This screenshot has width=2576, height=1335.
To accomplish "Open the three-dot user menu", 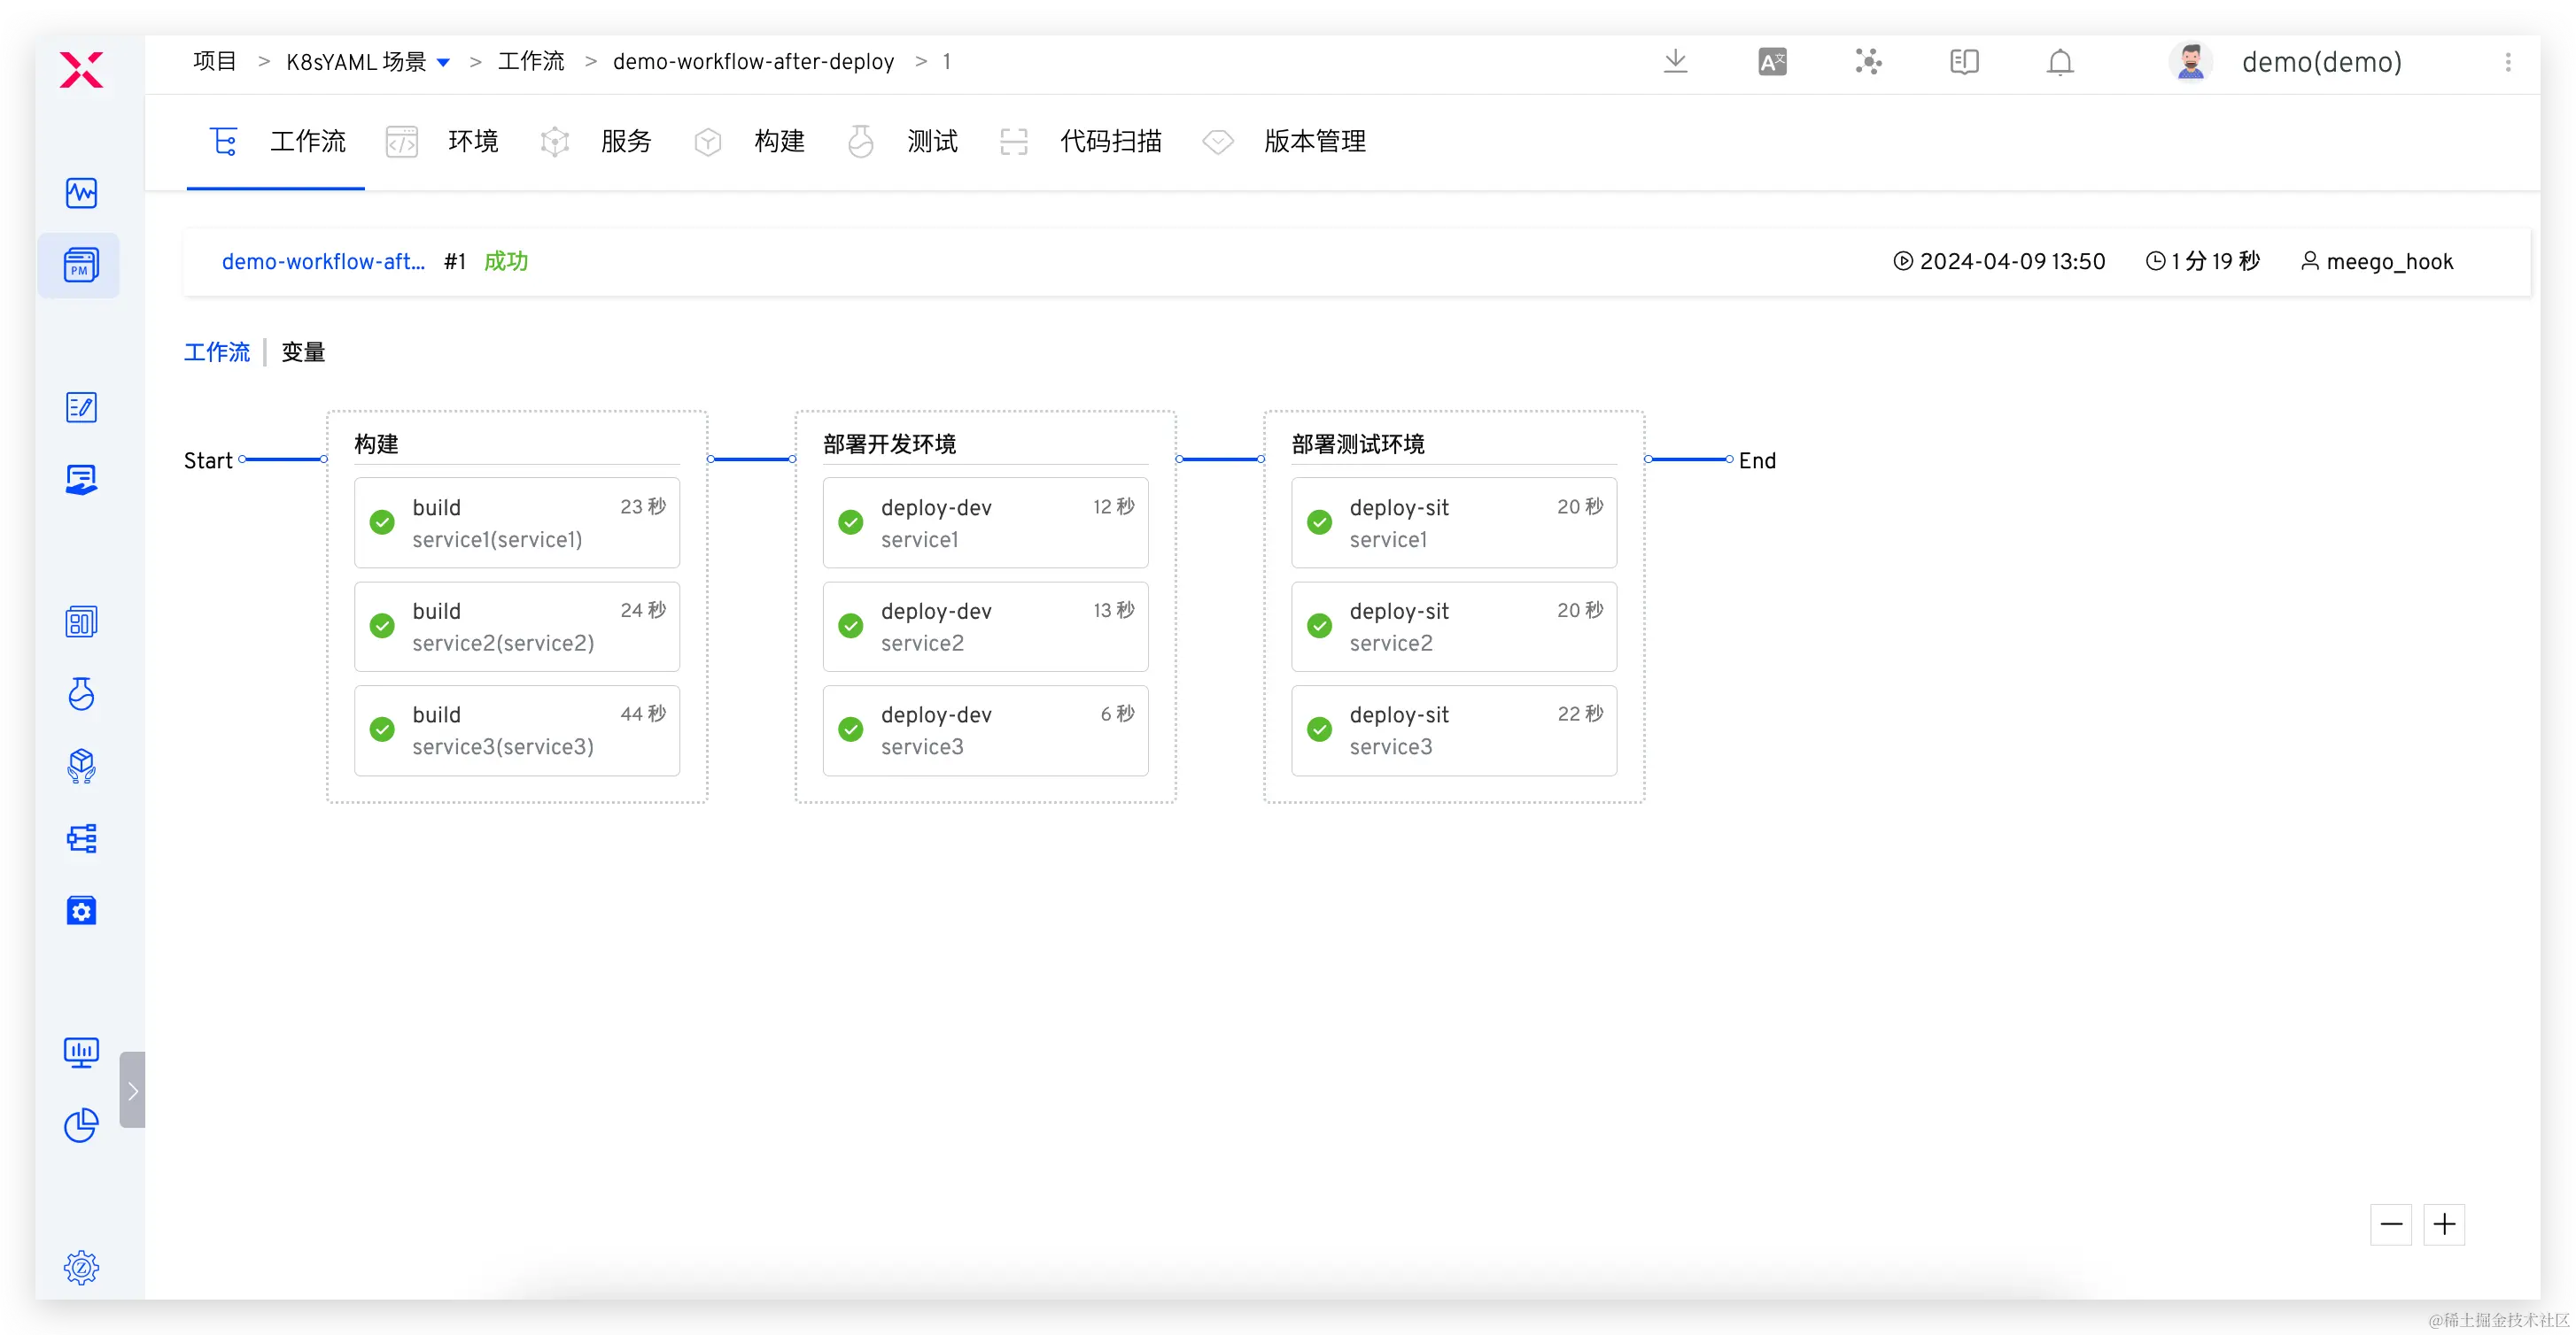I will 2507,62.
